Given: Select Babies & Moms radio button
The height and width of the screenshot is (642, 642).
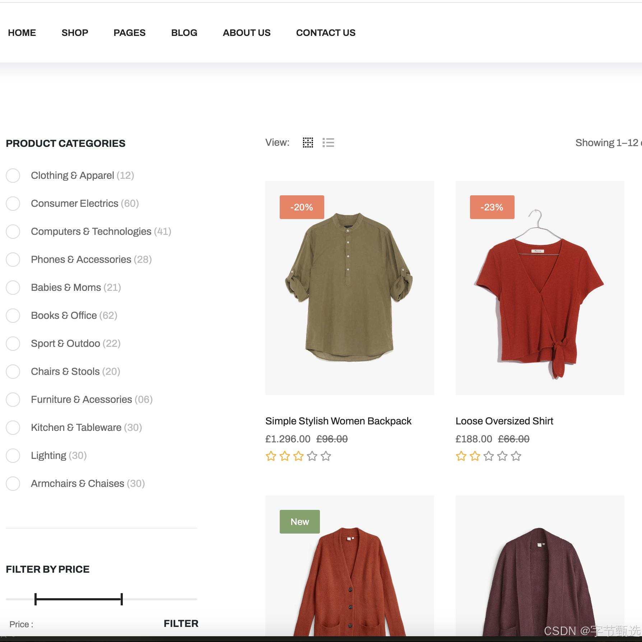Looking at the screenshot, I should pyautogui.click(x=13, y=288).
